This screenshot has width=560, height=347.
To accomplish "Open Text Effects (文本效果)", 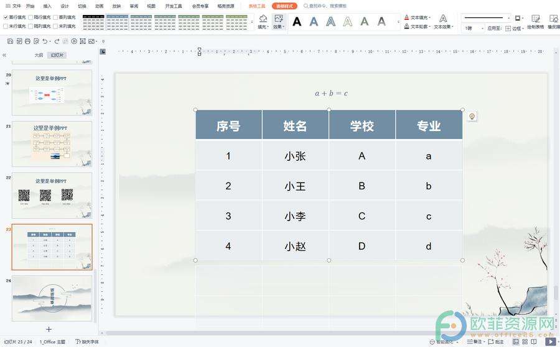I will (x=443, y=22).
